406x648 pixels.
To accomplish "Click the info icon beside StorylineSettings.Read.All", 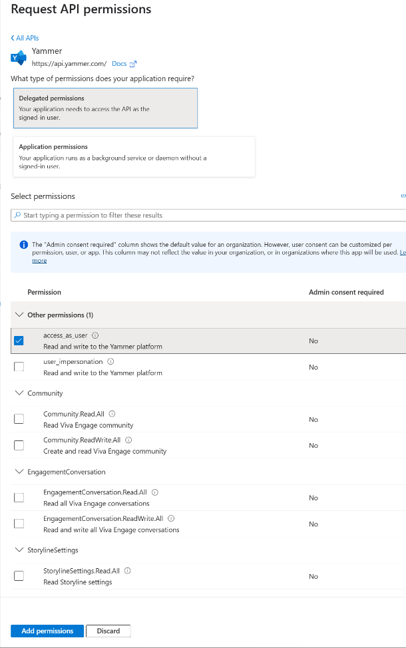I will (x=127, y=570).
